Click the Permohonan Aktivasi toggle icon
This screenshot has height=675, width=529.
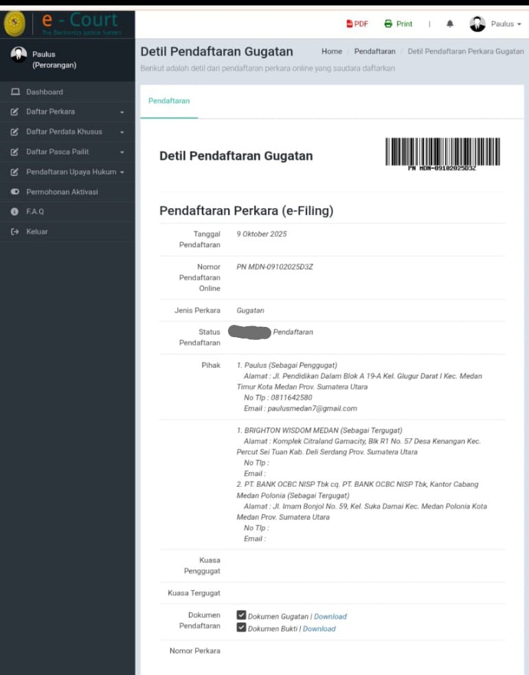coord(15,192)
